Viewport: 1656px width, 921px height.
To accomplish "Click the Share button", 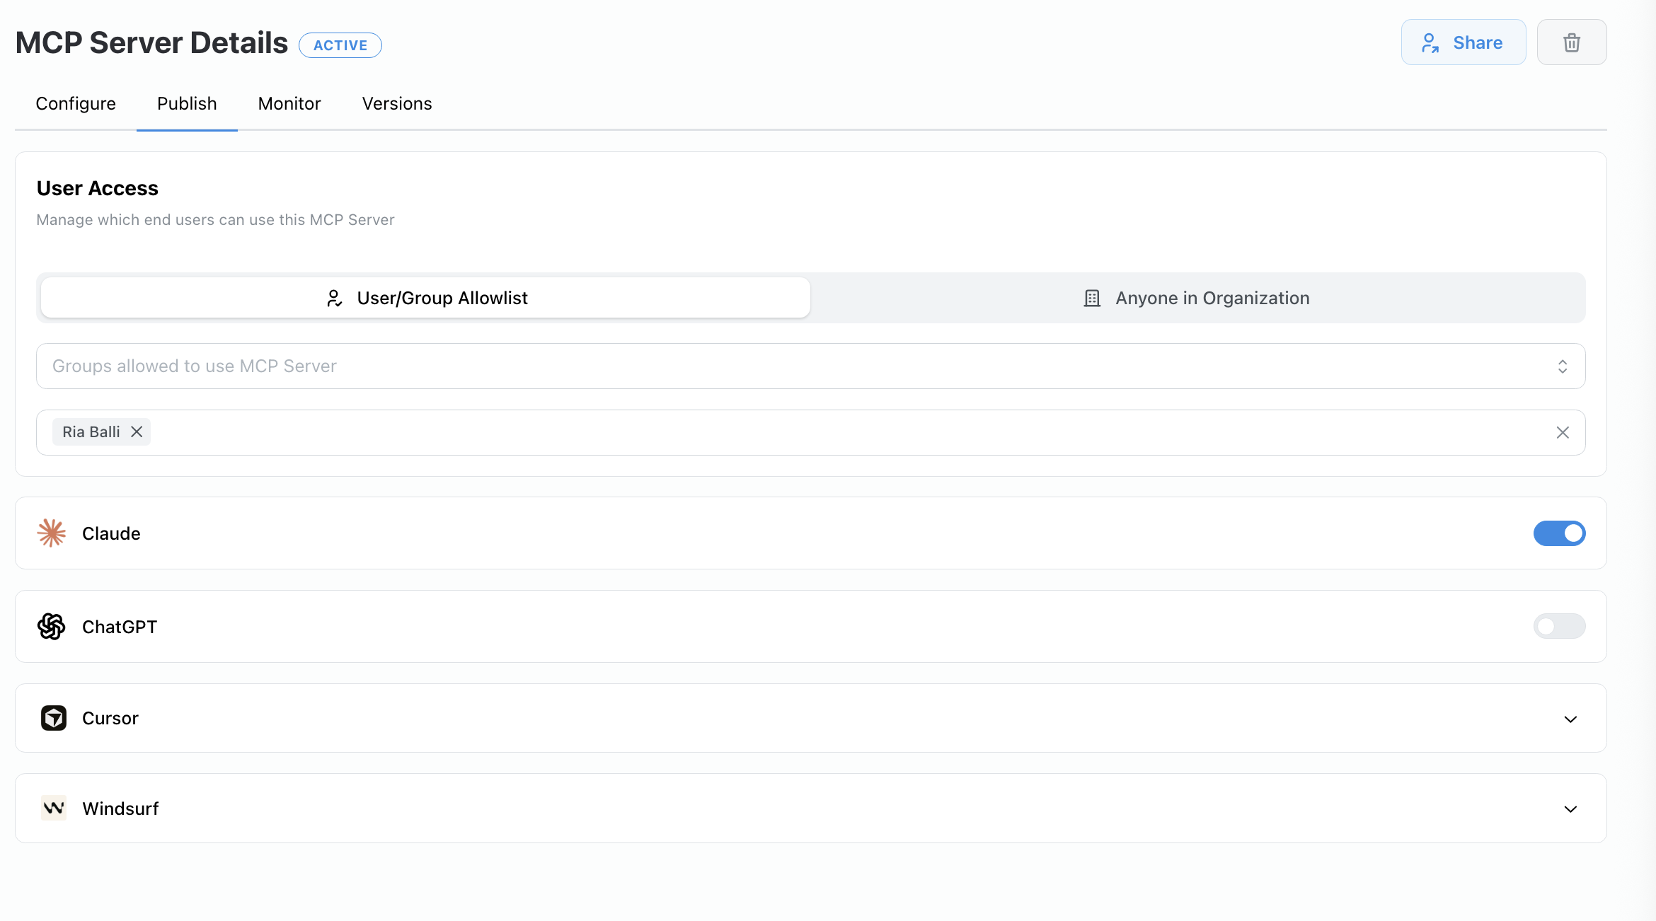I will point(1464,42).
